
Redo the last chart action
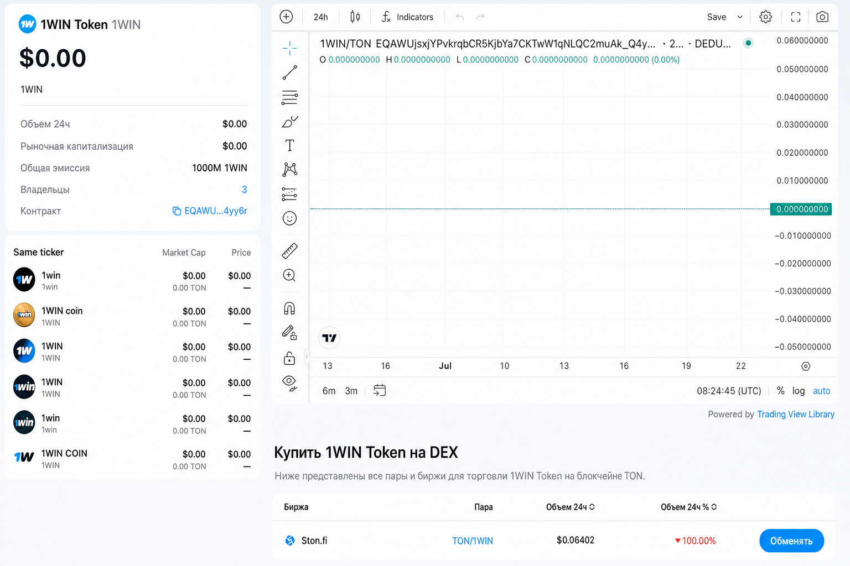[480, 17]
